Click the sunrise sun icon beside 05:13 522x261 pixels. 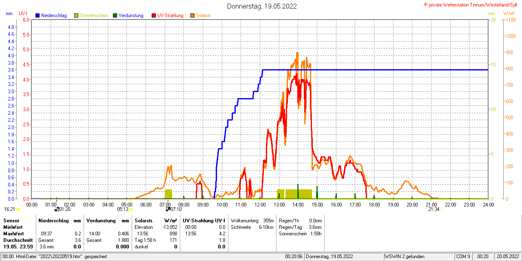(x=131, y=209)
